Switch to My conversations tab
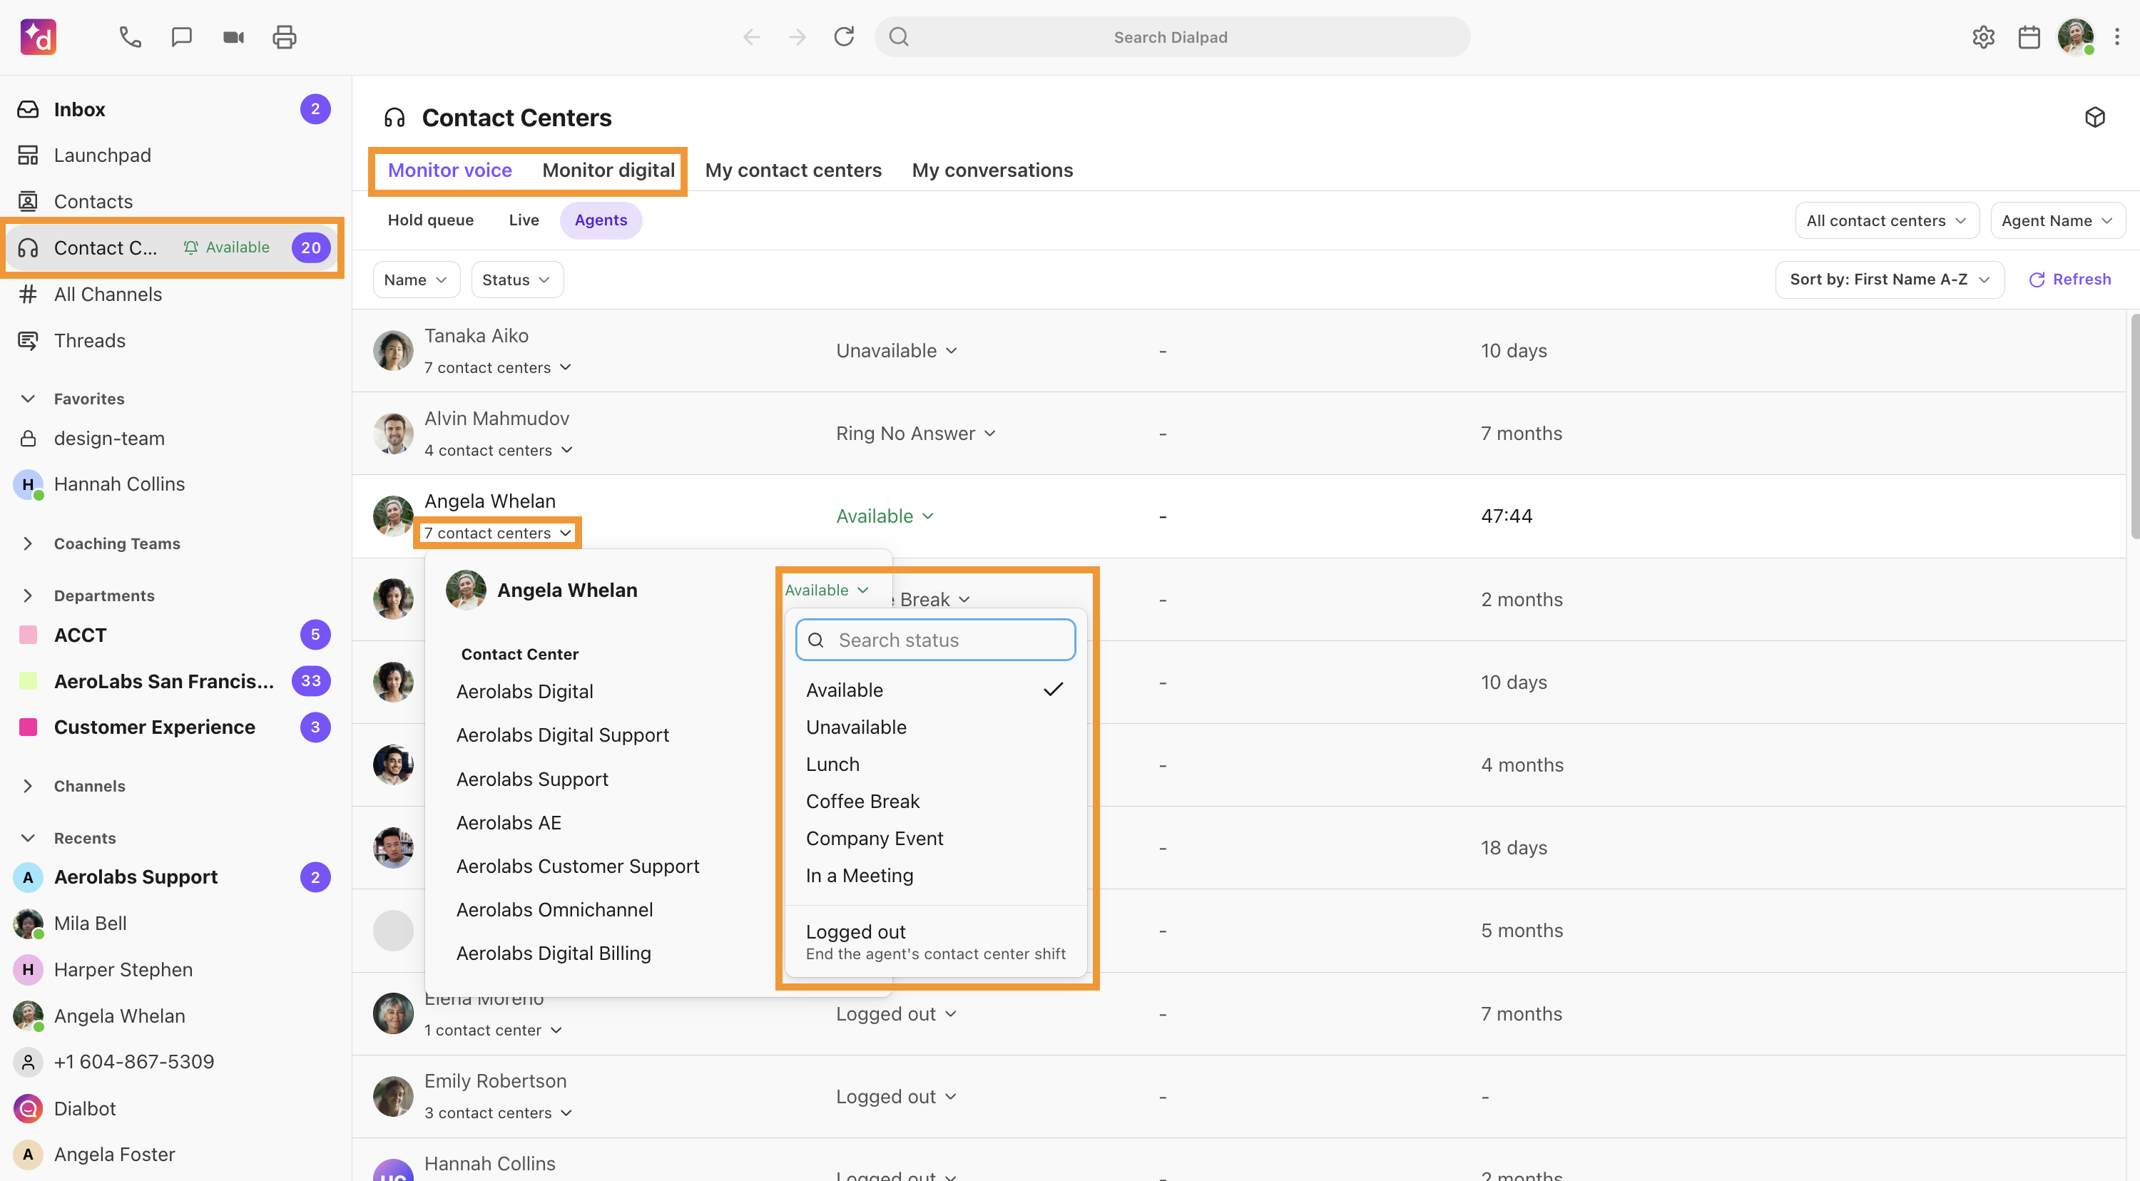This screenshot has width=2140, height=1181. tap(992, 170)
